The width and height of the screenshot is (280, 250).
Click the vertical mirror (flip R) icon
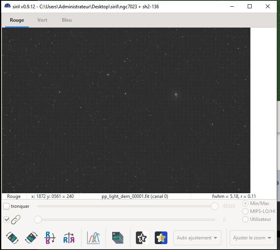coord(50,238)
